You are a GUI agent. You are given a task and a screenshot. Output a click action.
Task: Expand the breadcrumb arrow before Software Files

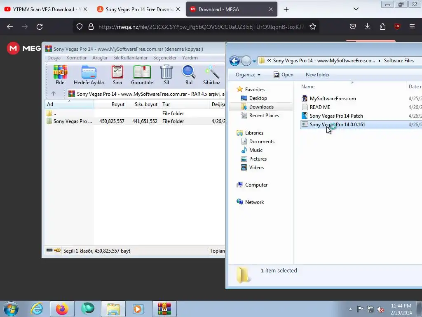coord(380,61)
